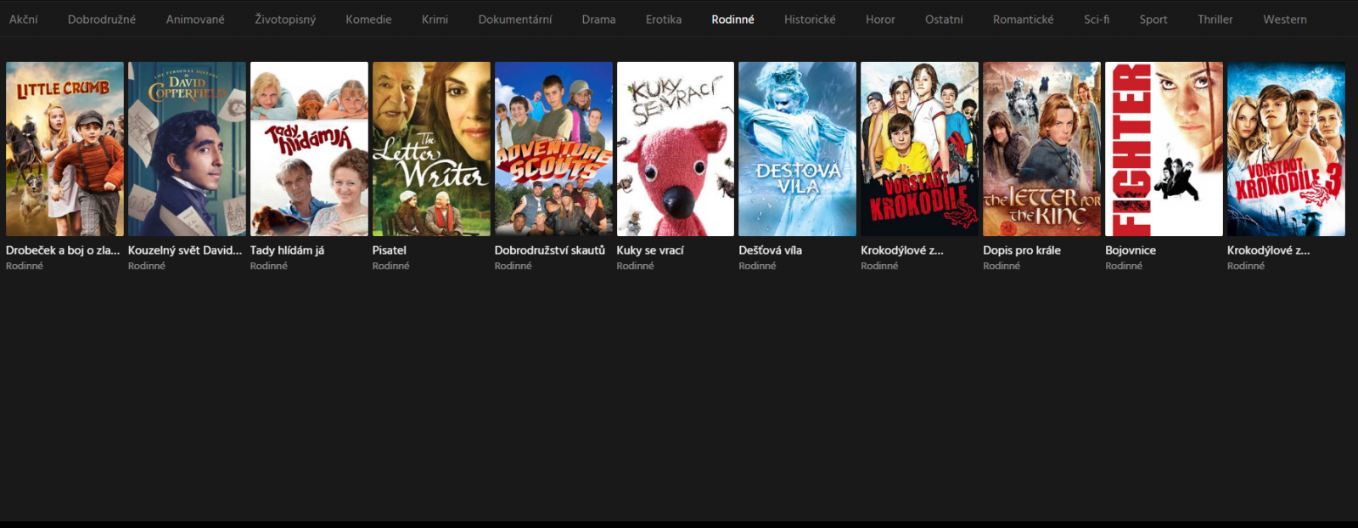Open the Little Crumb movie poster
Viewport: 1358px width, 528px height.
(65, 149)
